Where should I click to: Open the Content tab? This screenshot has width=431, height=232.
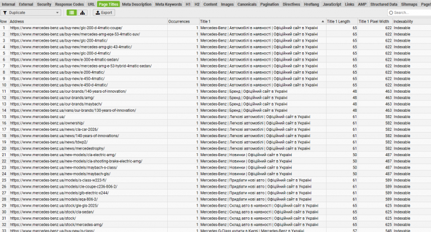pos(210,4)
